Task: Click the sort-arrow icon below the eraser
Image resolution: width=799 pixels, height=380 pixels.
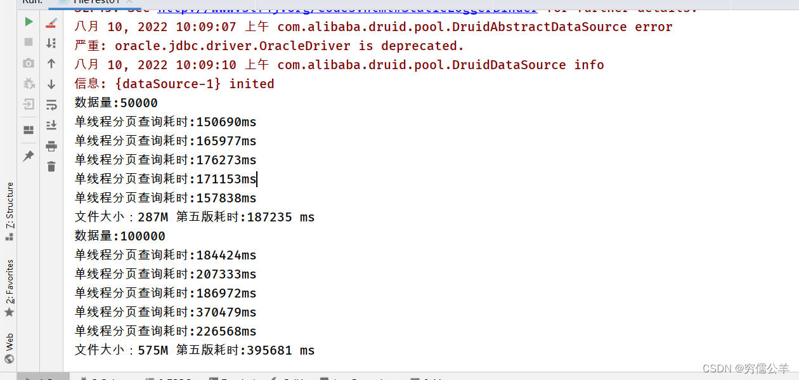Action: [x=51, y=43]
